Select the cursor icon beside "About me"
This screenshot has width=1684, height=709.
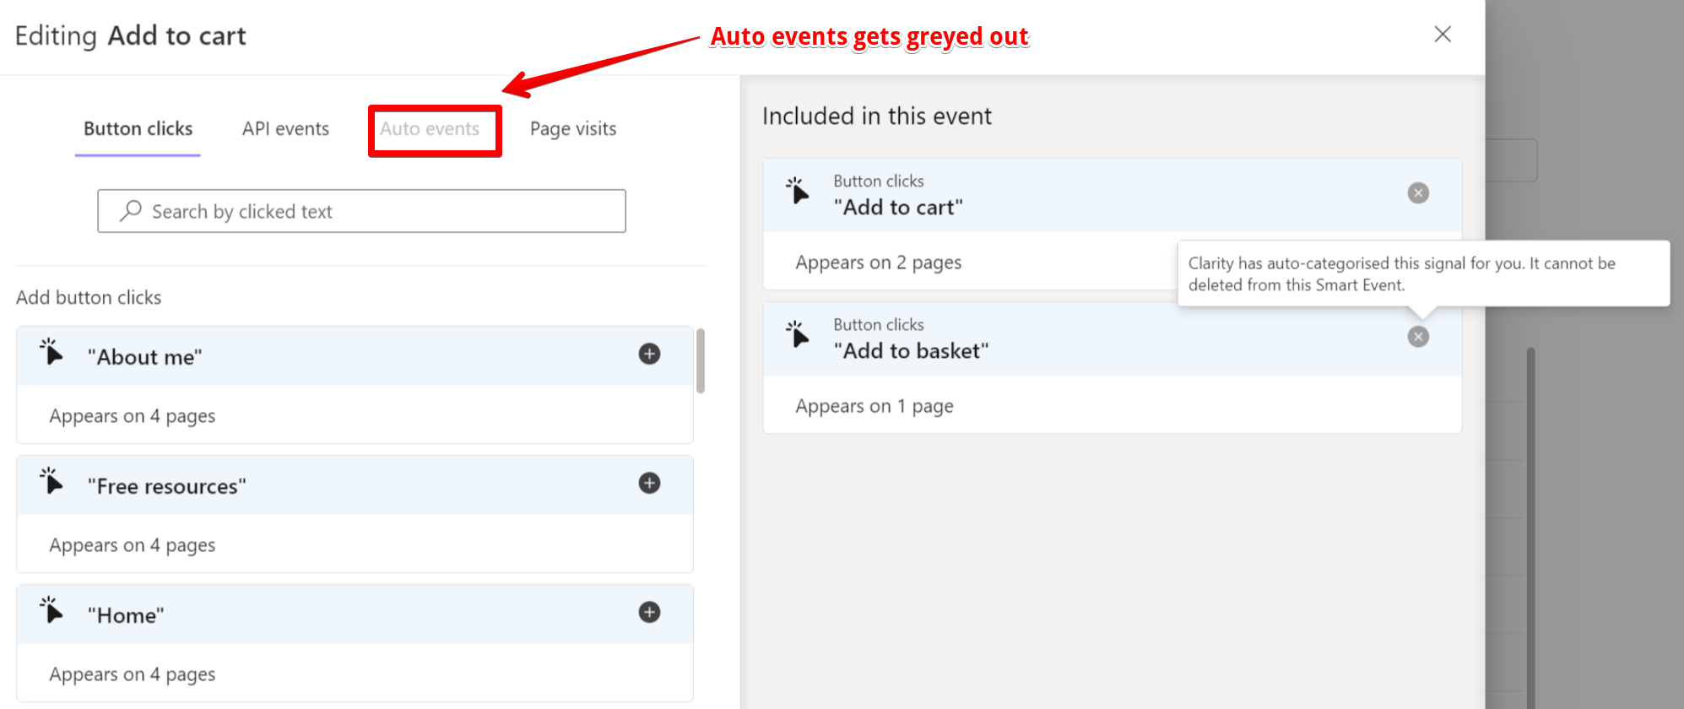point(52,353)
